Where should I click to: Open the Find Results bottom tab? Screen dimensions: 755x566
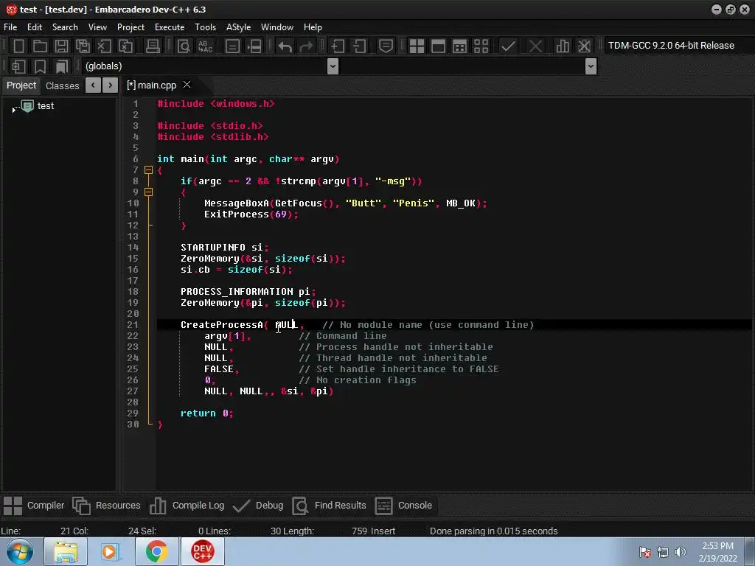tap(330, 506)
